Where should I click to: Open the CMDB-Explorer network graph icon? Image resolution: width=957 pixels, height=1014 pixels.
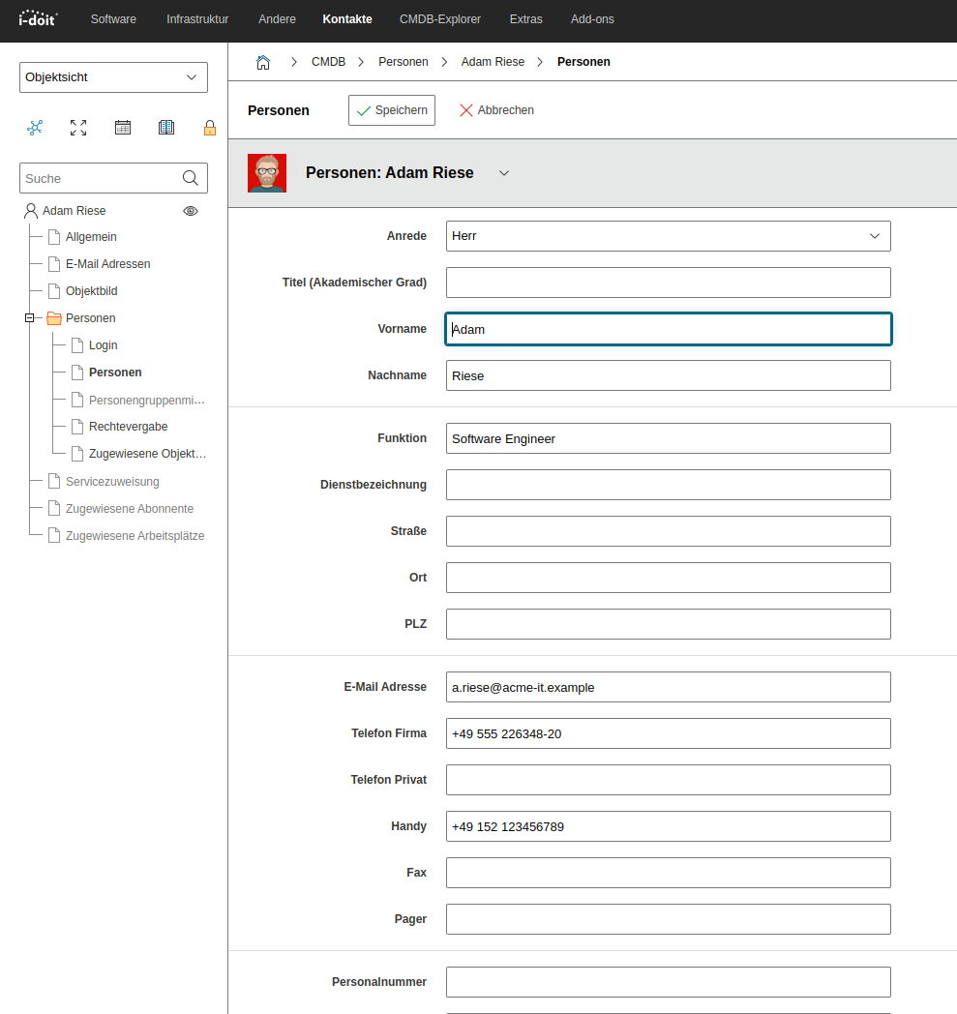[36, 128]
